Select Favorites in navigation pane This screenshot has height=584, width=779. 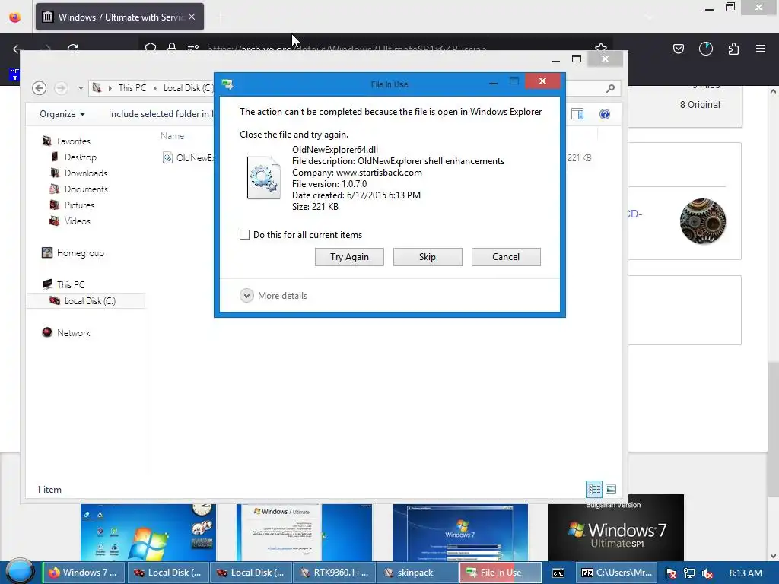click(x=73, y=141)
